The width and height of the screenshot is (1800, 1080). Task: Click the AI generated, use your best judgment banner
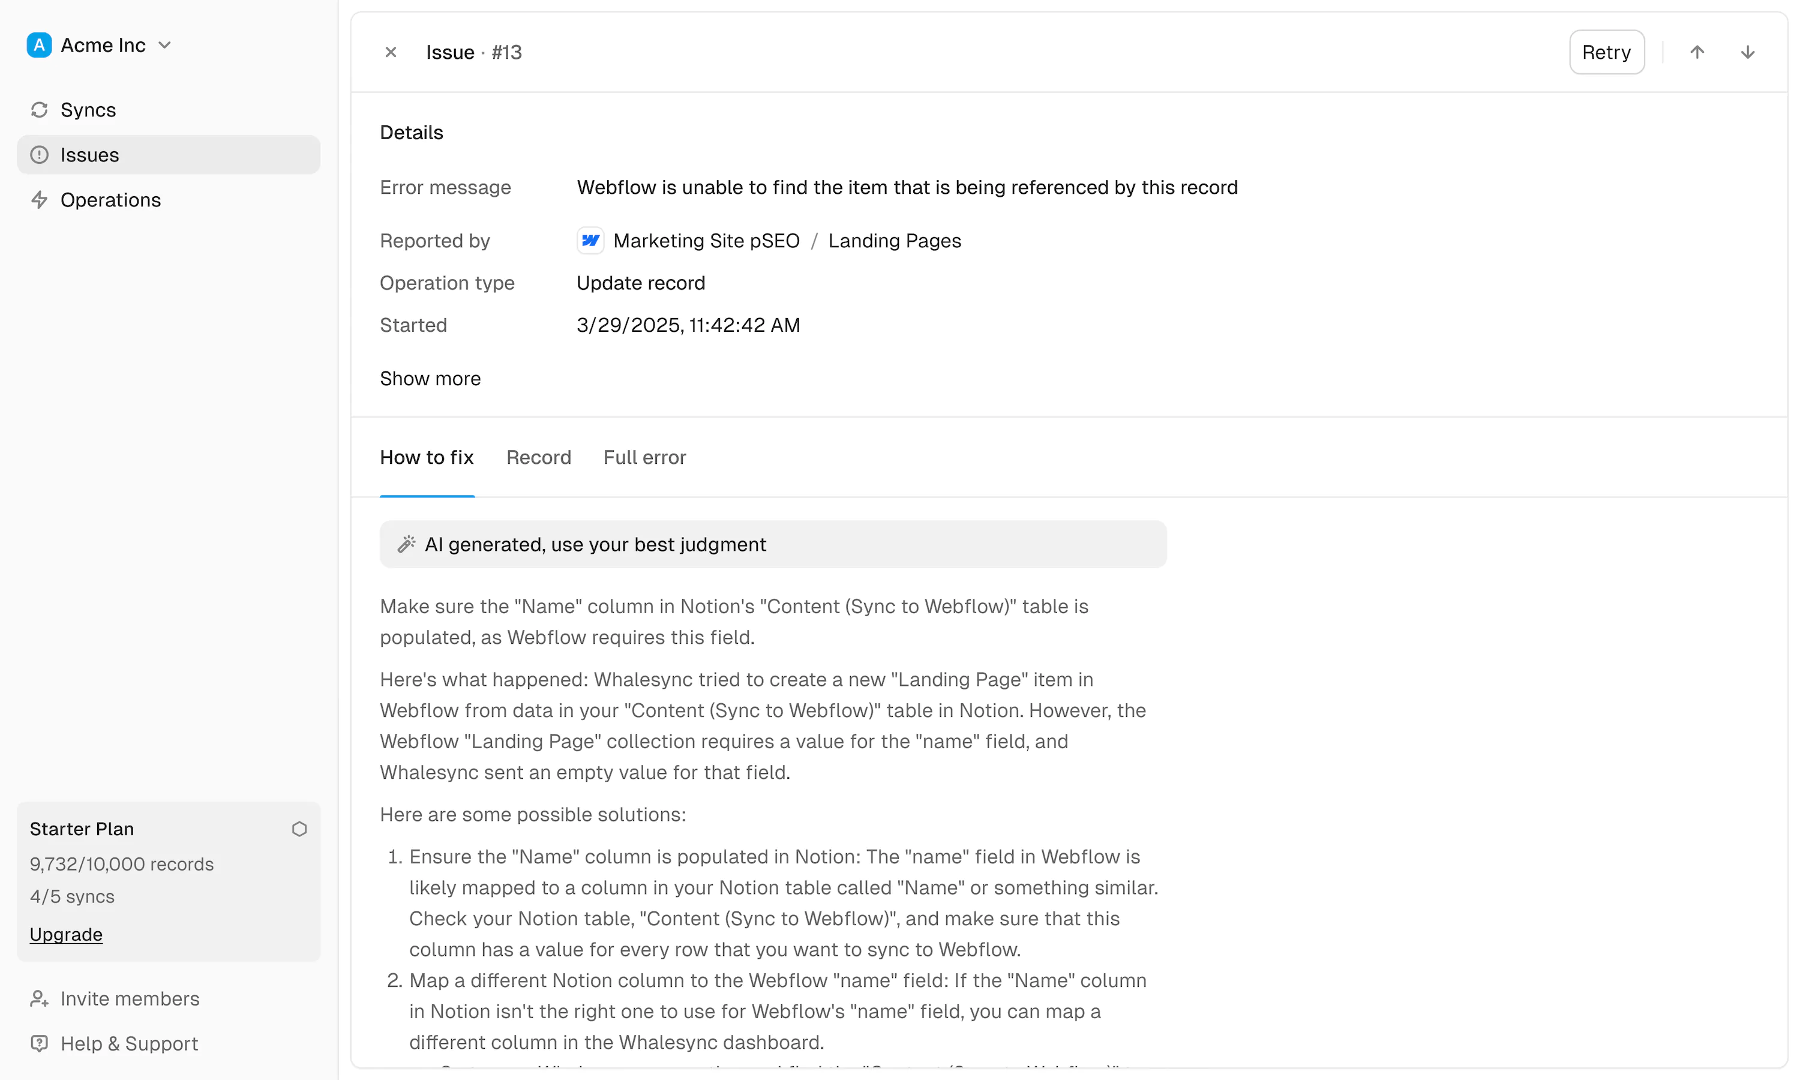[773, 544]
